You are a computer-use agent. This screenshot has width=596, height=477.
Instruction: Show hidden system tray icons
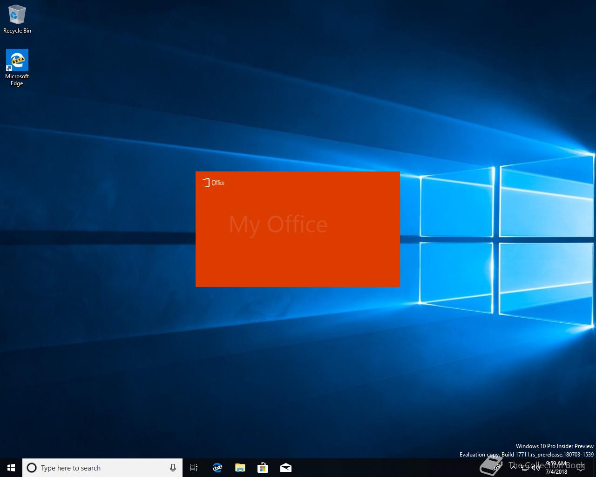point(513,468)
